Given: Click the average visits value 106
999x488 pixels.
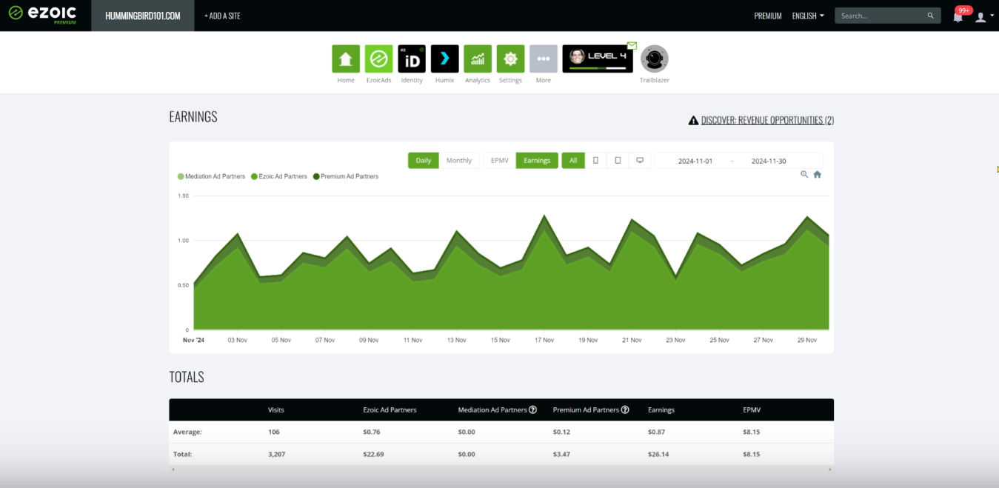Looking at the screenshot, I should tap(274, 432).
